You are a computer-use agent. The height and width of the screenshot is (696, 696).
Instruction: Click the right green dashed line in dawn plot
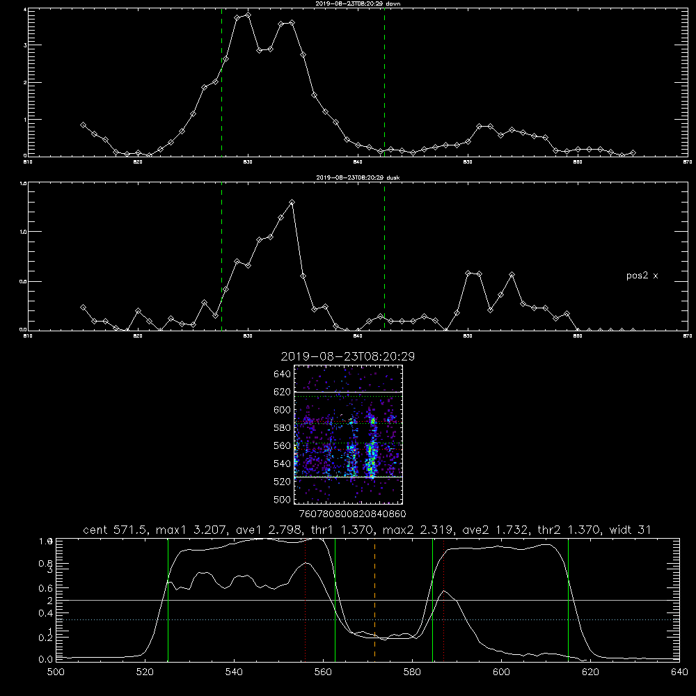[384, 82]
